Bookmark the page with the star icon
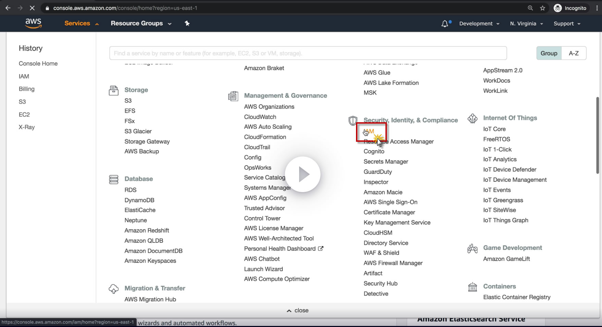This screenshot has height=327, width=602. [543, 8]
